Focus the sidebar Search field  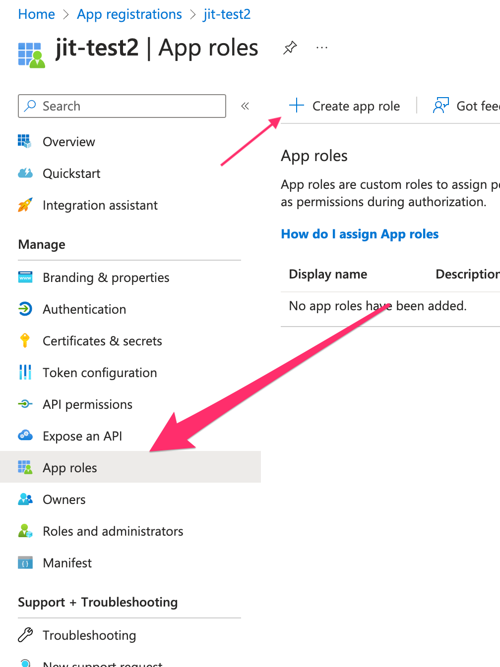click(122, 106)
